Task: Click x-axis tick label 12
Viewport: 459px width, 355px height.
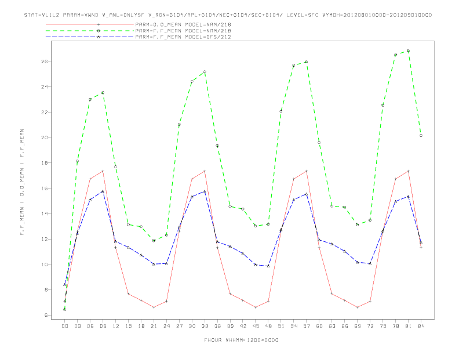Action: point(116,326)
